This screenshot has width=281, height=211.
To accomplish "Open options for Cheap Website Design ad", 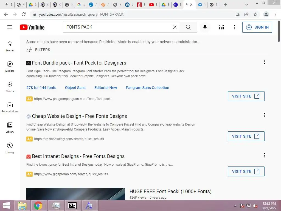I will 264,115.
